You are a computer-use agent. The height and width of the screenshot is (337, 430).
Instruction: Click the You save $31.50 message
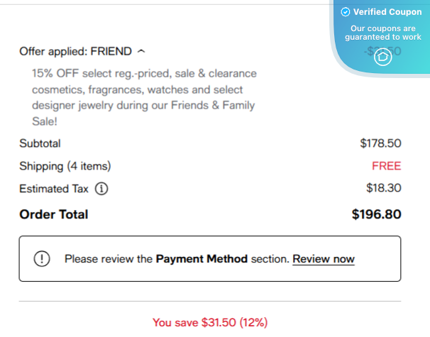(x=210, y=323)
